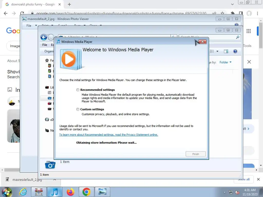
Task: Open the File menu in Windows Photo Viewer
Action: pyautogui.click(x=29, y=26)
